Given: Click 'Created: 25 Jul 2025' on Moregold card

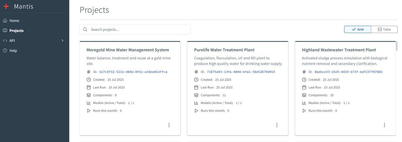Looking at the screenshot, I should tap(108, 80).
